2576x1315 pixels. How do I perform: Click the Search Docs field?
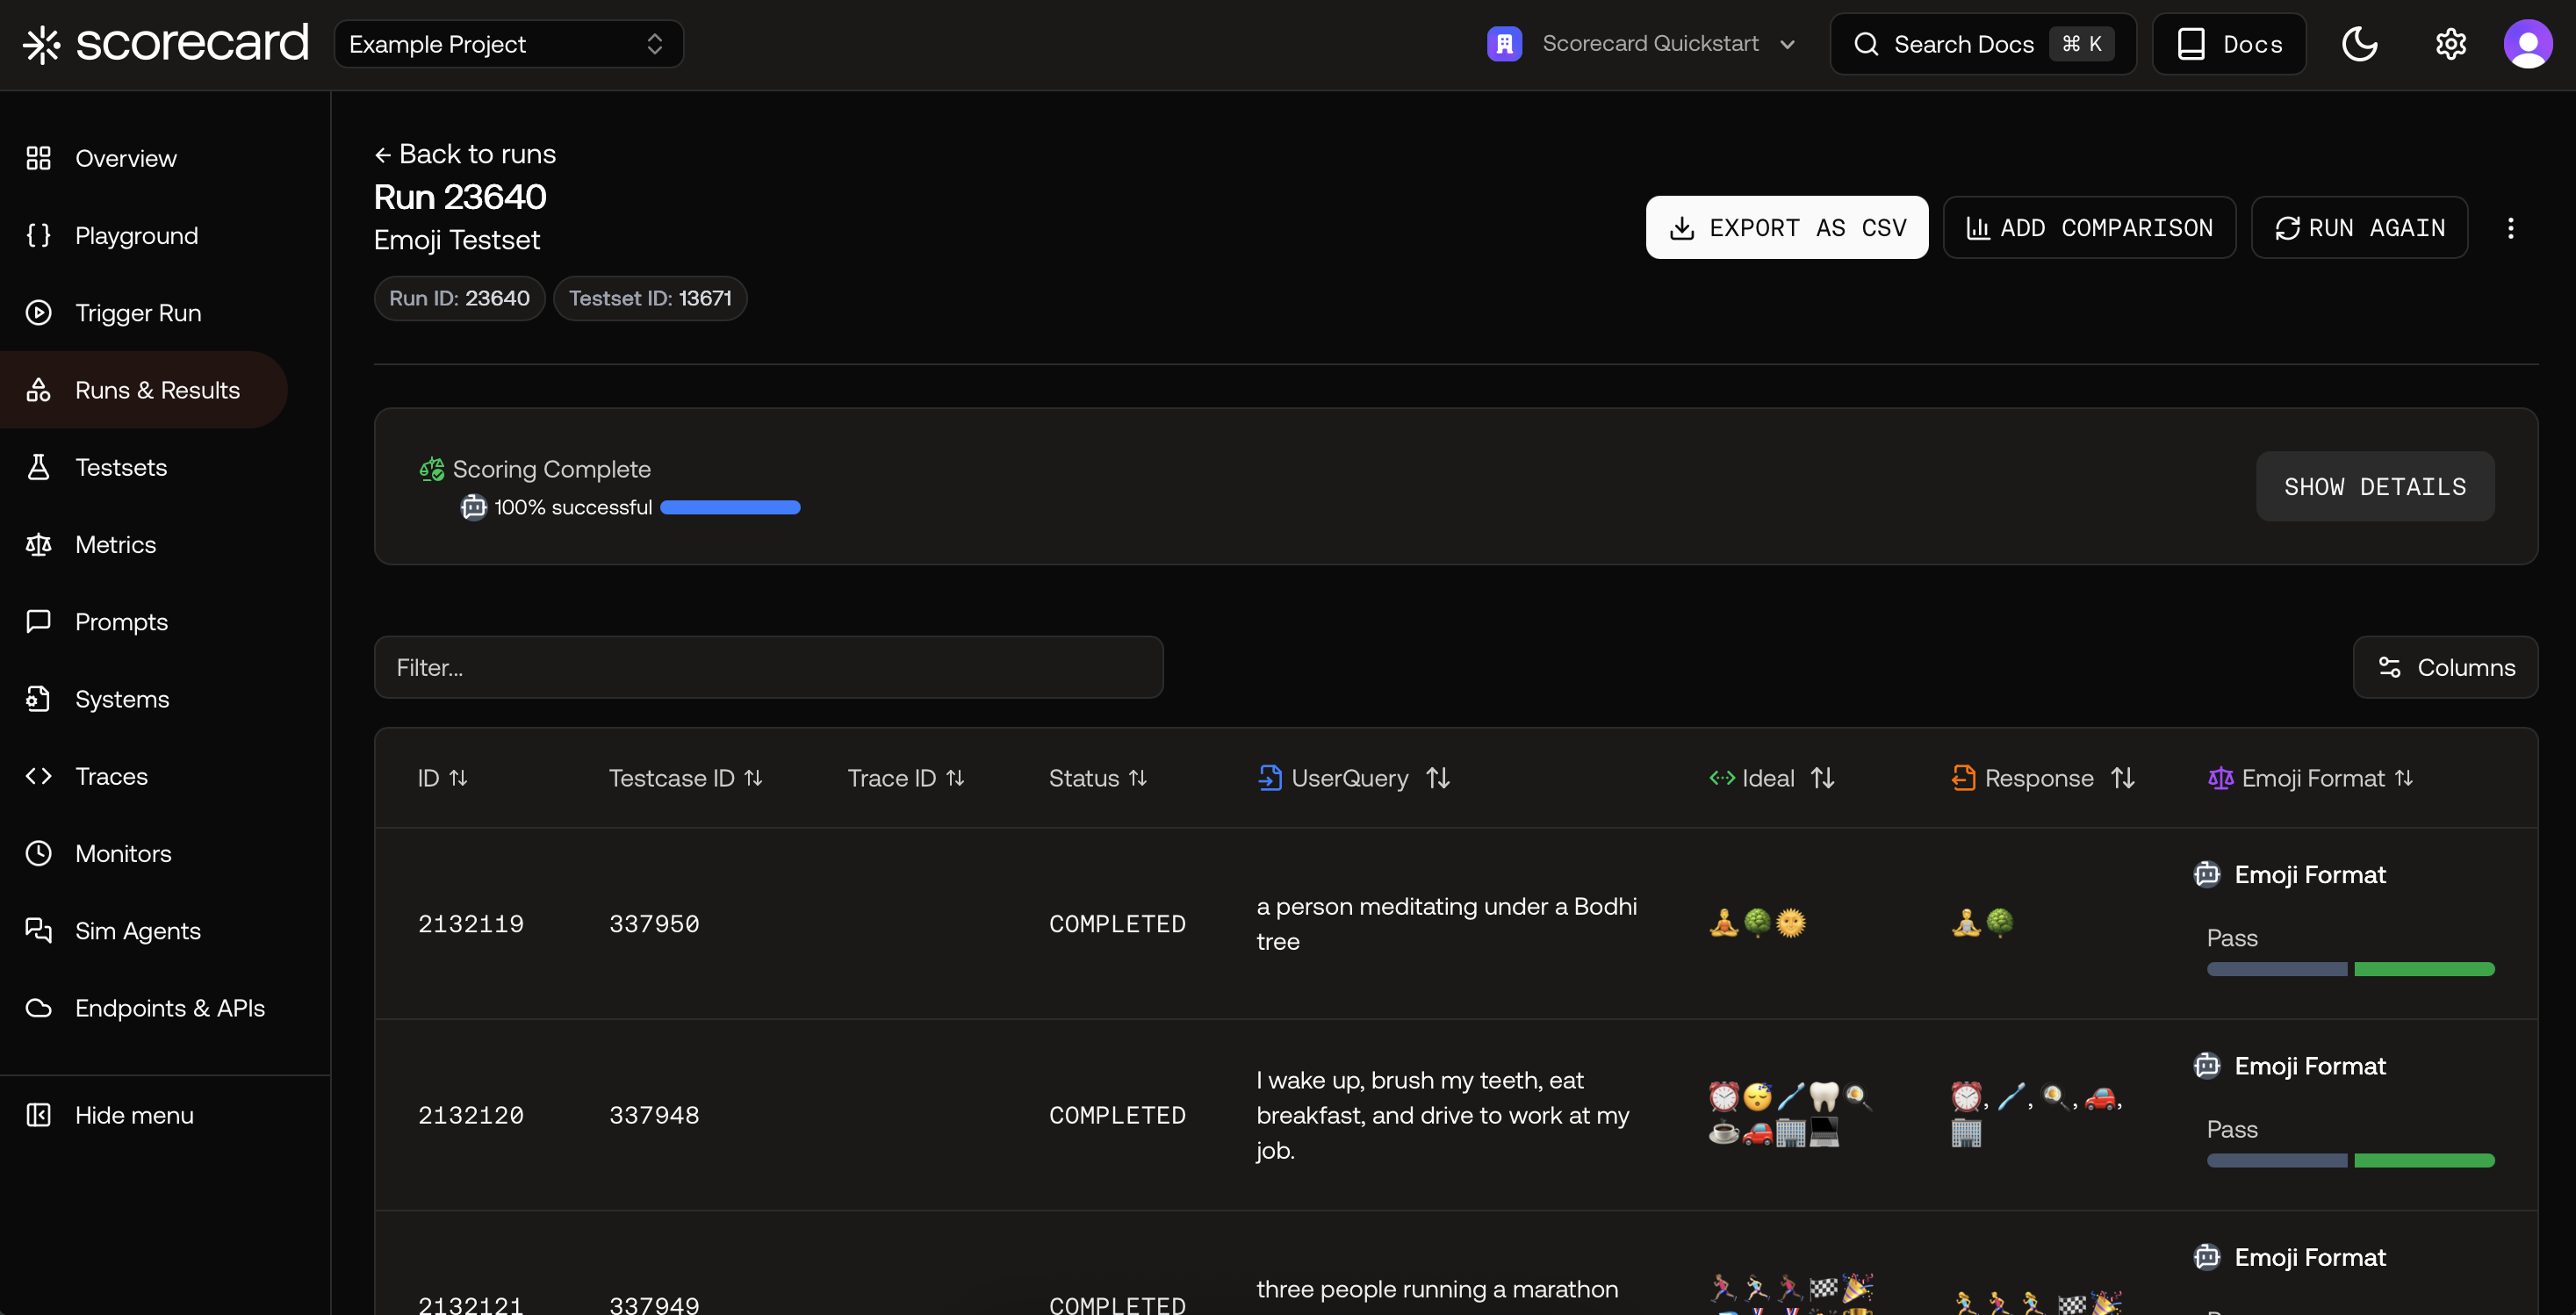(x=1983, y=44)
